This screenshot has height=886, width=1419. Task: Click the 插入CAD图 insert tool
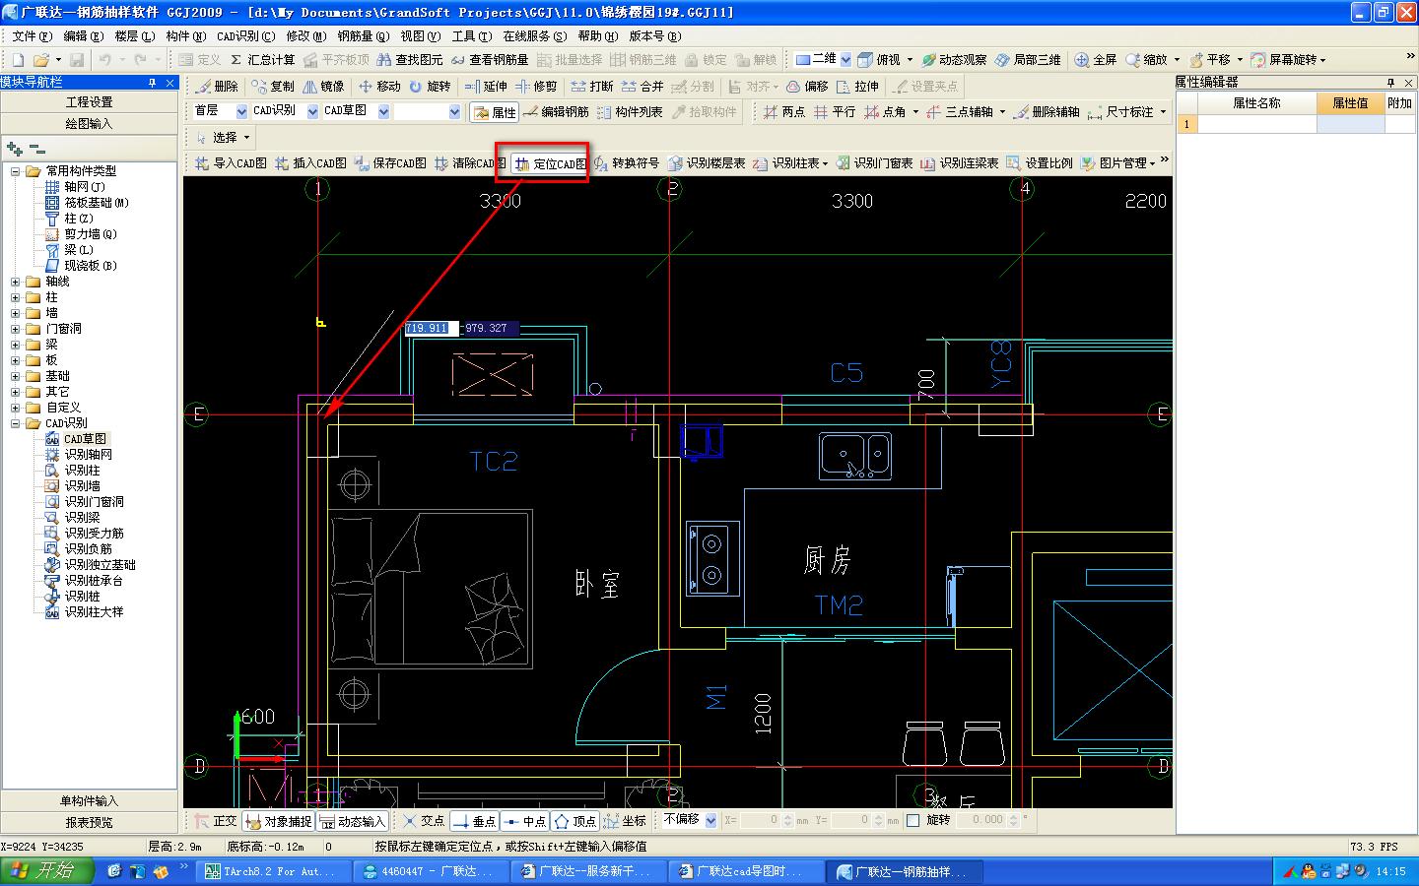click(x=310, y=163)
